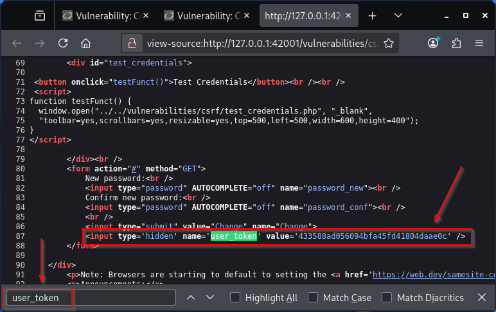Image resolution: width=496 pixels, height=312 pixels.
Task: Click the "password_new" name value
Action: tap(335, 188)
